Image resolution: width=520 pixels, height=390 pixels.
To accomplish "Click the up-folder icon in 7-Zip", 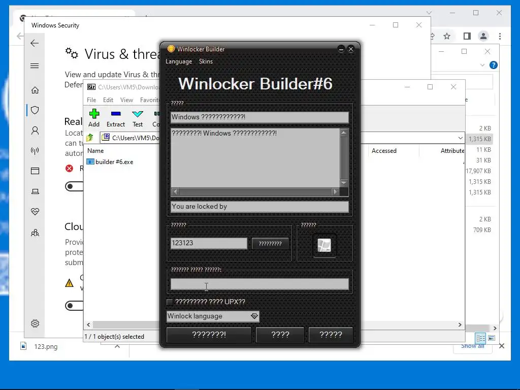I will 90,138.
